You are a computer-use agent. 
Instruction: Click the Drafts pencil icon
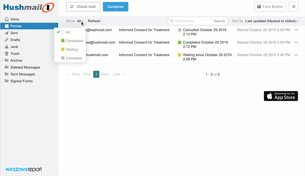tap(6, 40)
